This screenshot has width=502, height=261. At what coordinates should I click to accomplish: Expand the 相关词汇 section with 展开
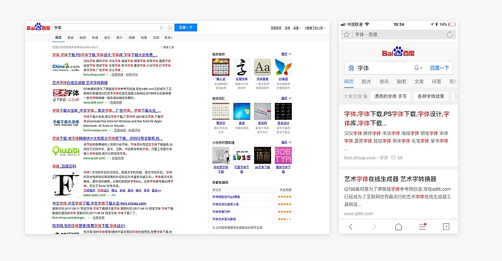[286, 98]
